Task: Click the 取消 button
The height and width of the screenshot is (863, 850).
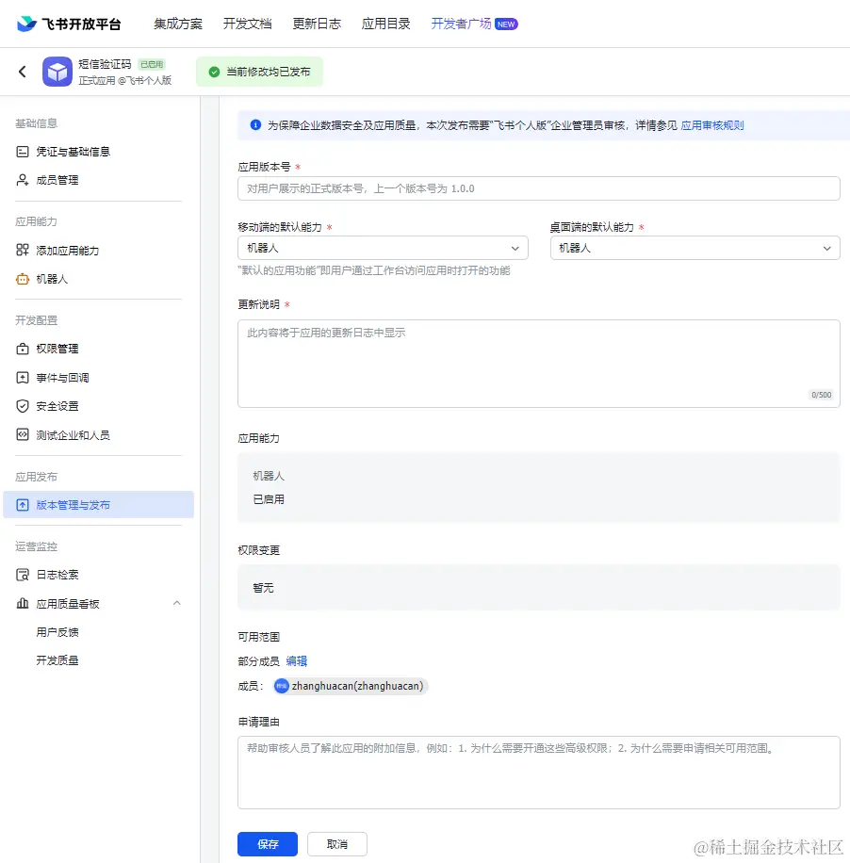Action: (337, 844)
